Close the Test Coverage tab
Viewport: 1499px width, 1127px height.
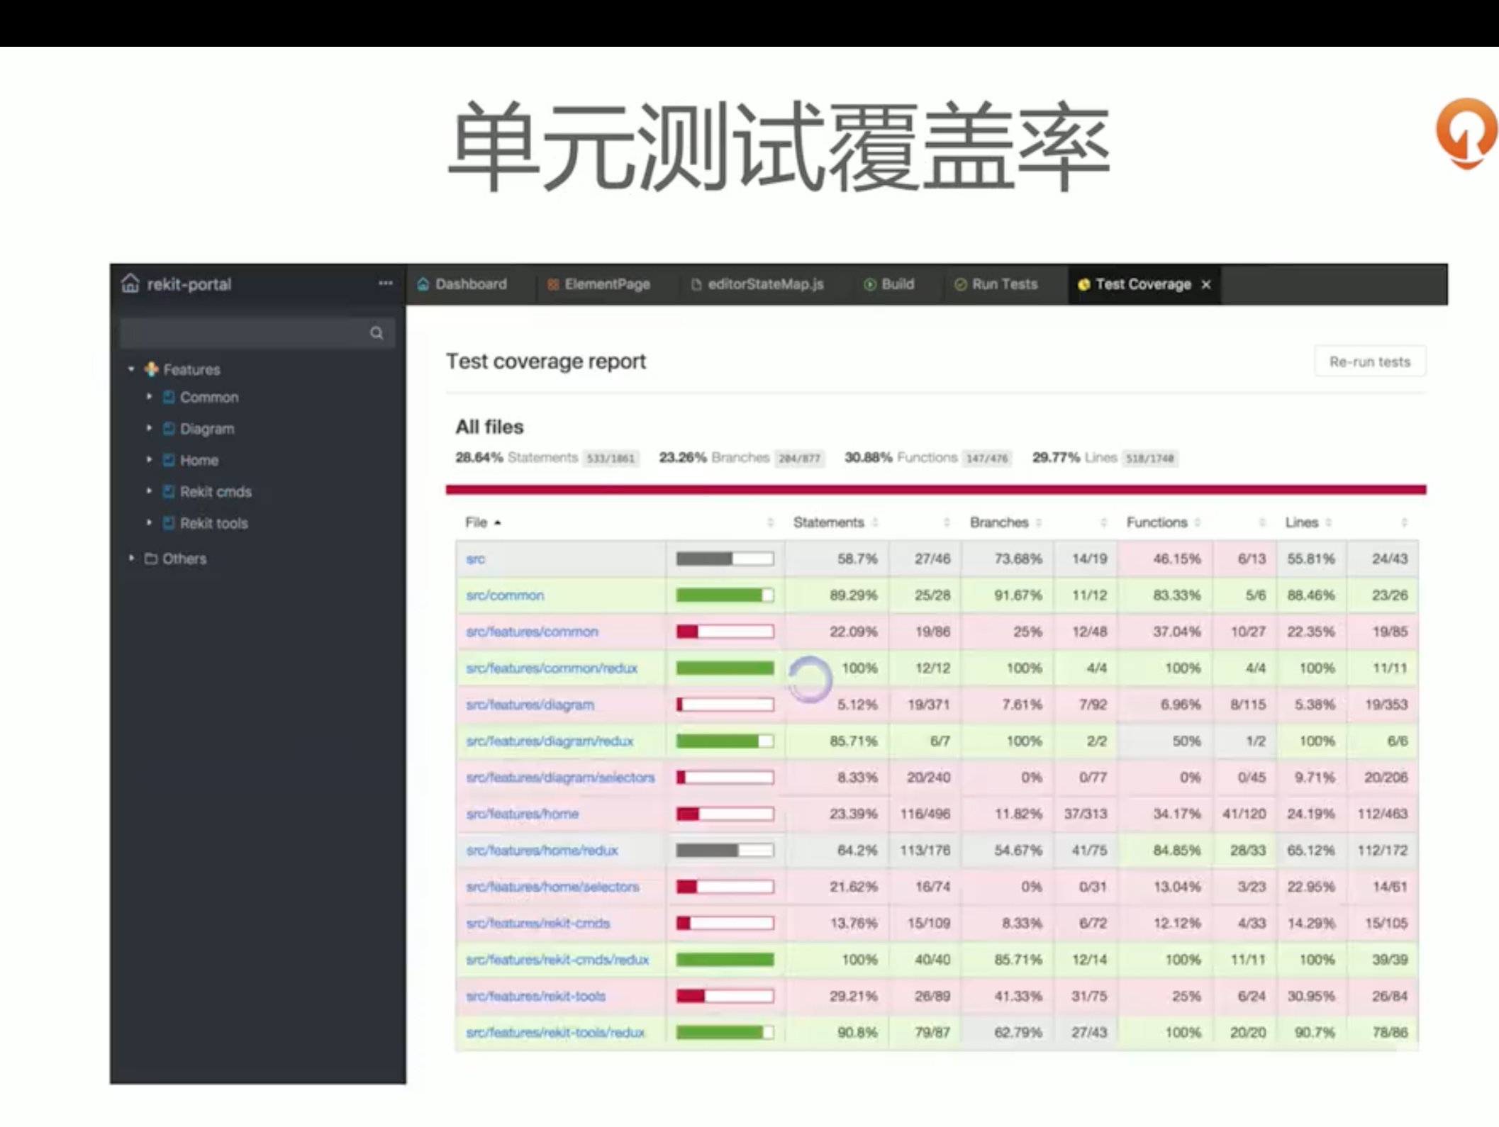1206,284
